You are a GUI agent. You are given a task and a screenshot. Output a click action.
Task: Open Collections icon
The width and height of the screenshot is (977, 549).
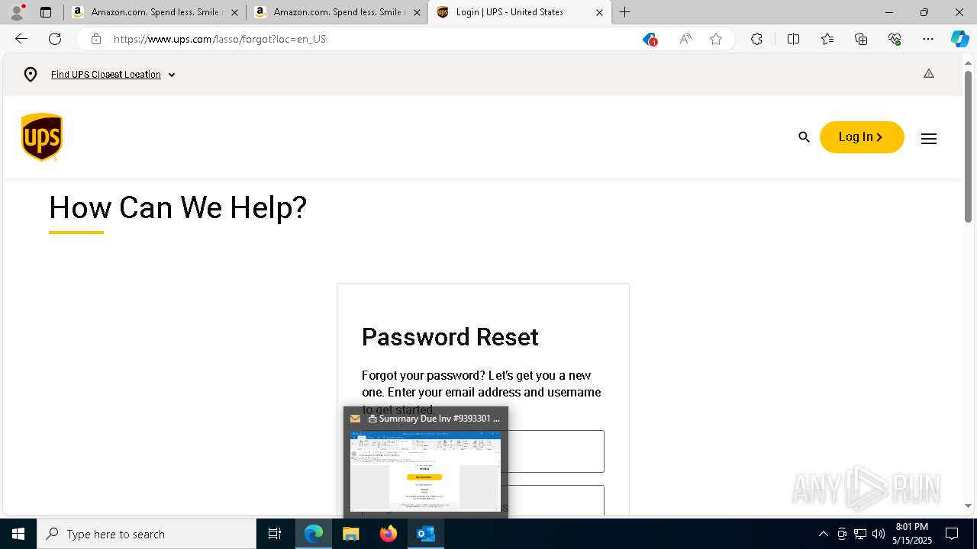click(861, 39)
